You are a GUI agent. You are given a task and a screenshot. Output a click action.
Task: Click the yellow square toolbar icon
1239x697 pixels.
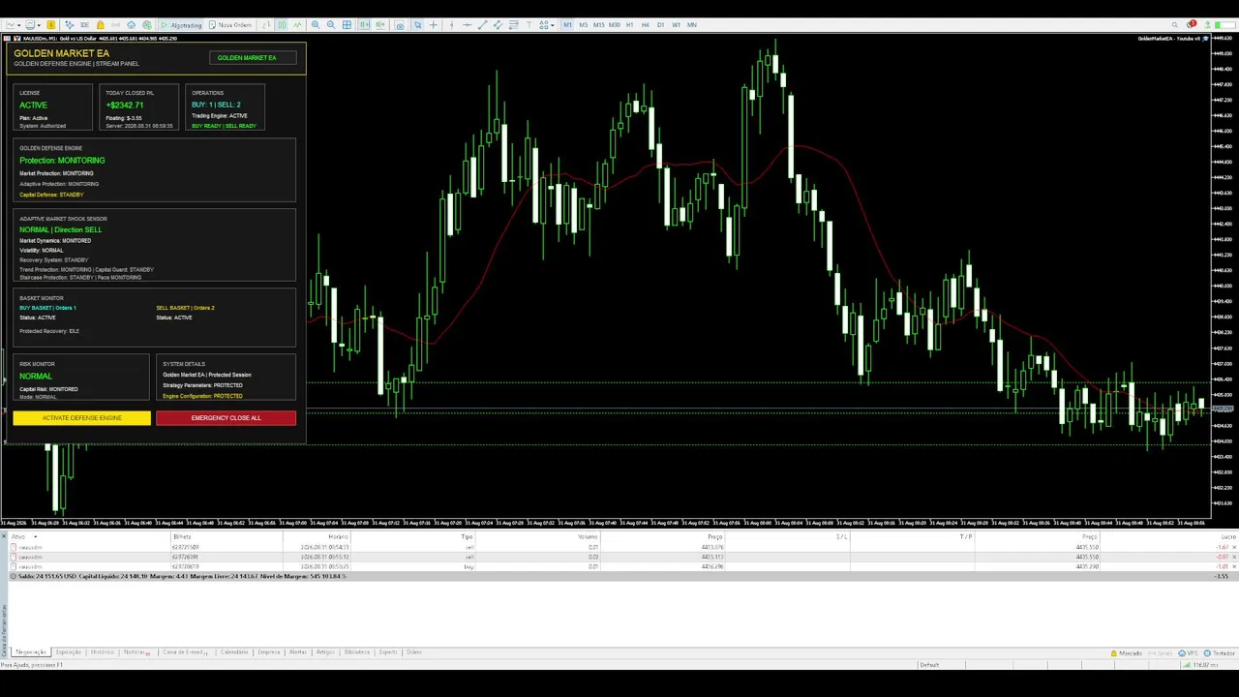click(x=50, y=24)
